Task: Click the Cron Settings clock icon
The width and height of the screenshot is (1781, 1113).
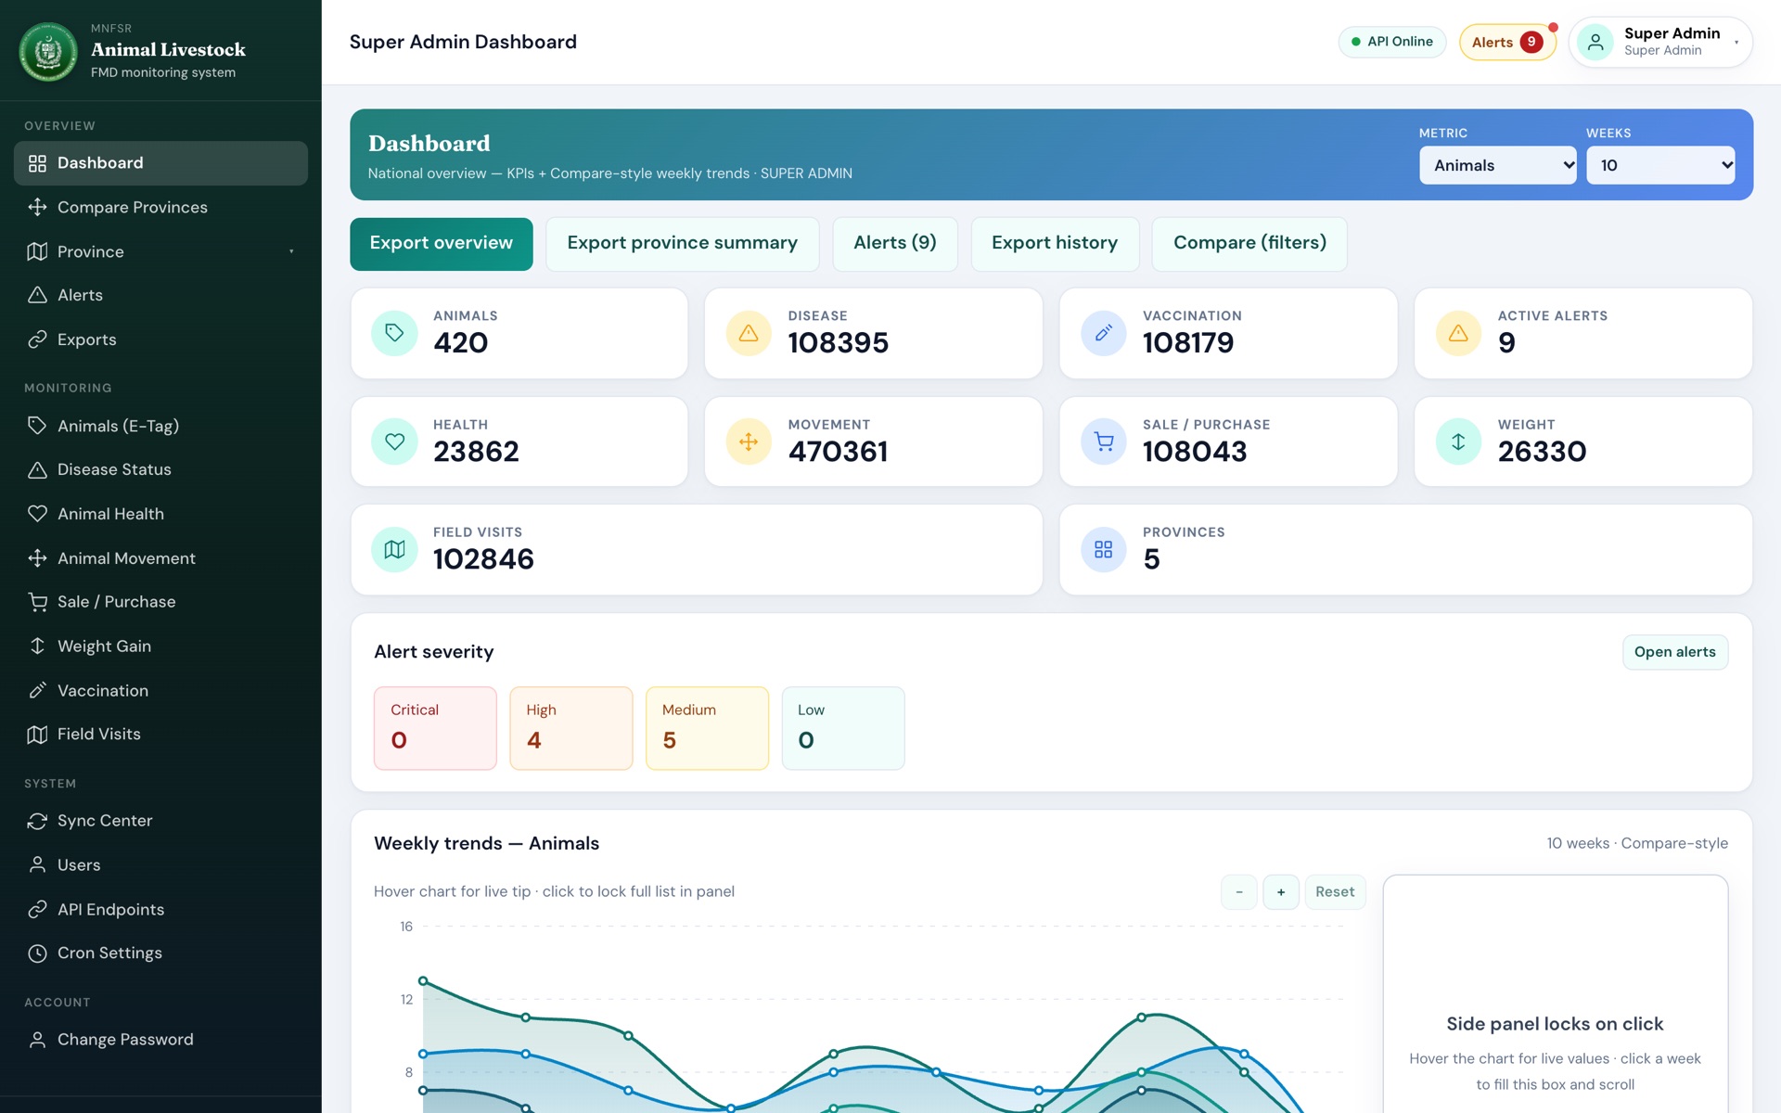Action: (x=37, y=953)
